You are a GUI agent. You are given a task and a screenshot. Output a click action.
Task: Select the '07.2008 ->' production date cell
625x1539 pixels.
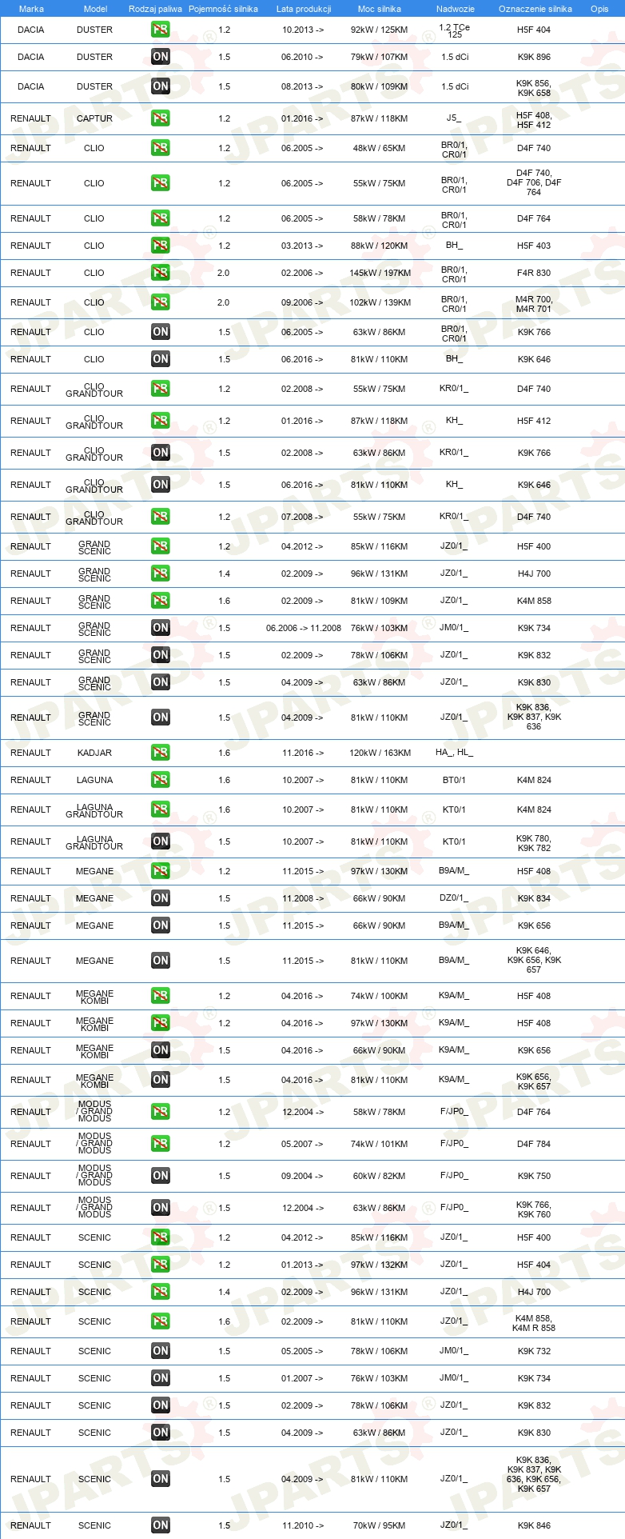pyautogui.click(x=302, y=517)
